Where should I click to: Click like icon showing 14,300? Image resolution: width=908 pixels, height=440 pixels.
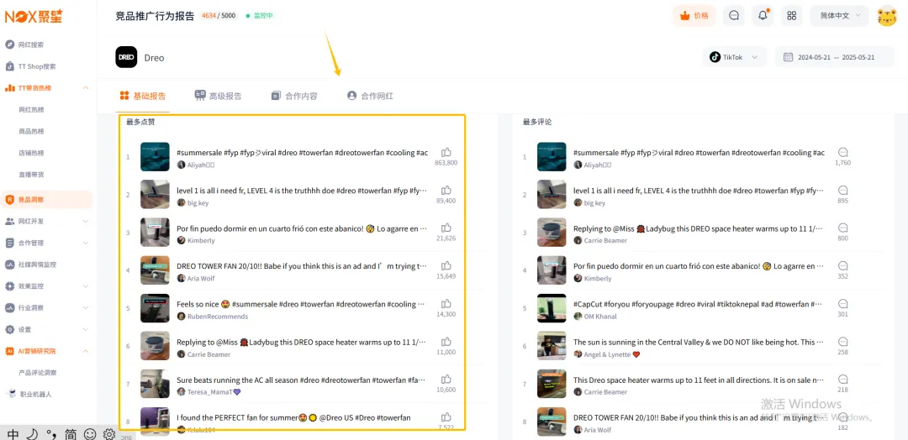(446, 303)
